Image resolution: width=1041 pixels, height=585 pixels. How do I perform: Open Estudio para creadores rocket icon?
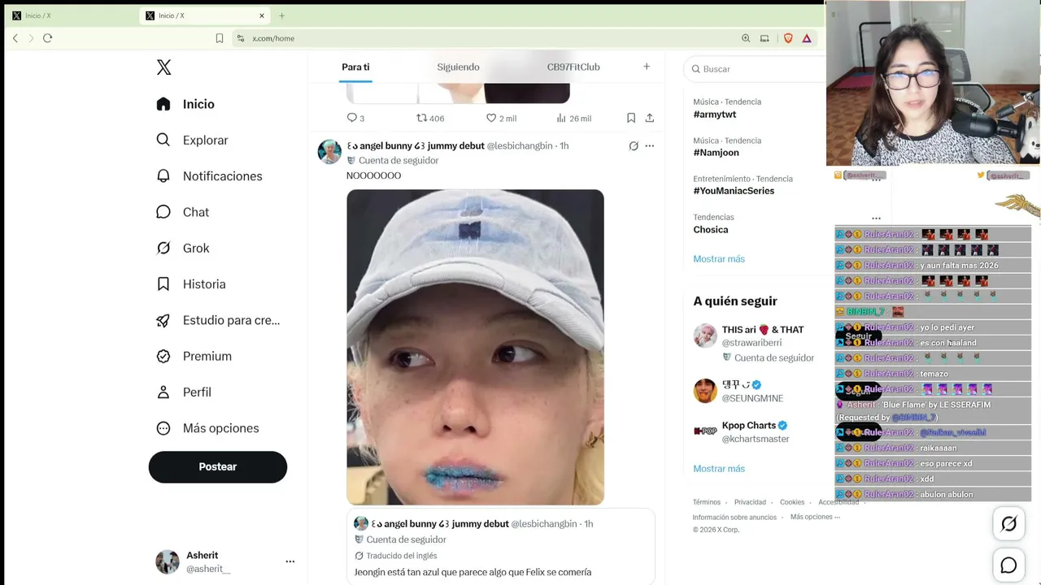coord(163,320)
